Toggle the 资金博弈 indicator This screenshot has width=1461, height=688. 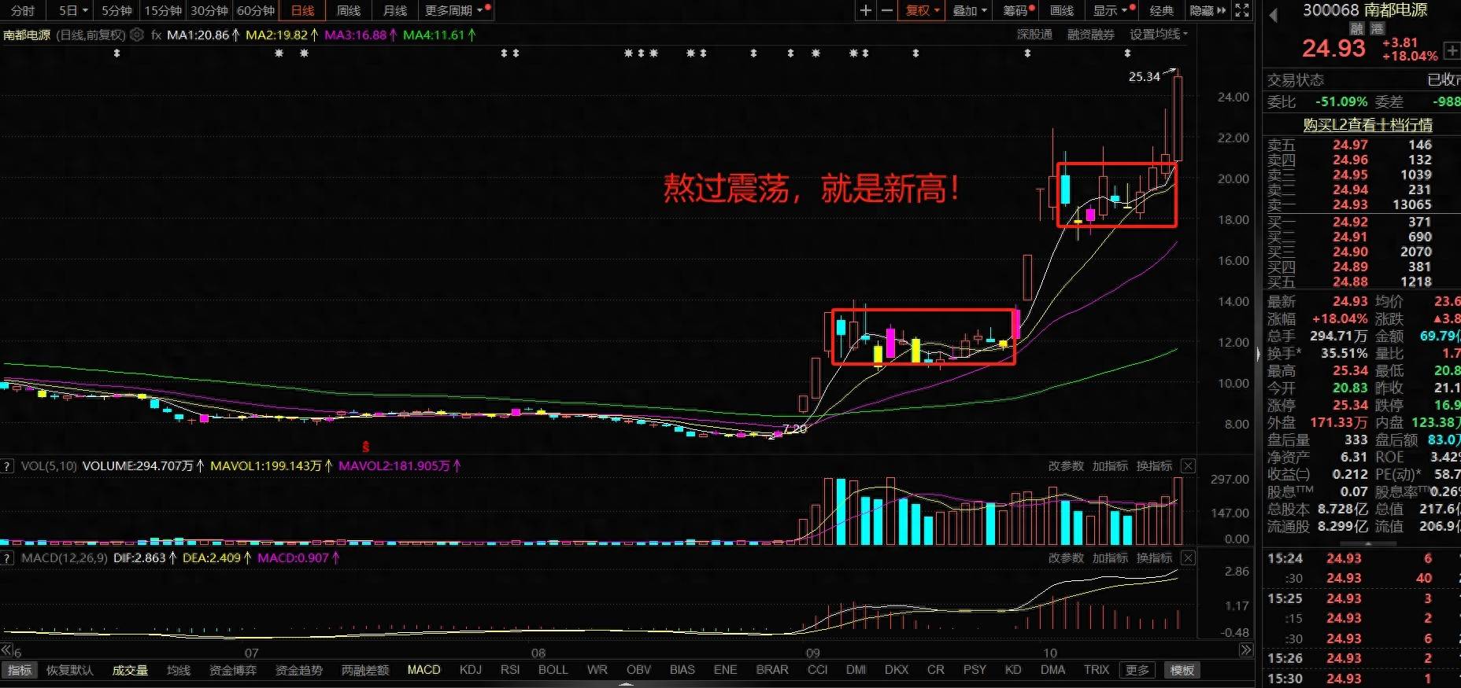(233, 670)
